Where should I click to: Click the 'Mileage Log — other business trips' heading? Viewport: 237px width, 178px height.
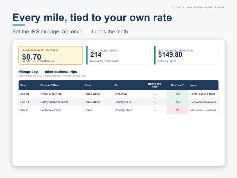(48, 72)
